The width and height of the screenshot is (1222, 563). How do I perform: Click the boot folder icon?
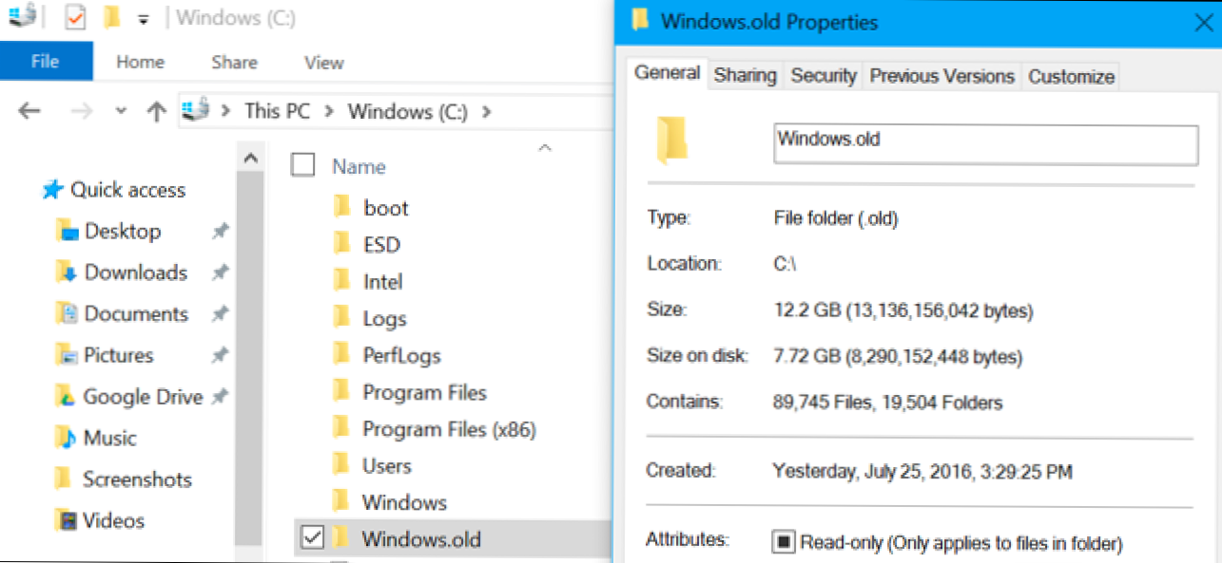pos(342,207)
